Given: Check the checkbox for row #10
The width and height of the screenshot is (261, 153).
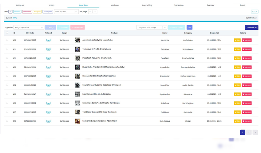Looking at the screenshot, I should 7,40.
